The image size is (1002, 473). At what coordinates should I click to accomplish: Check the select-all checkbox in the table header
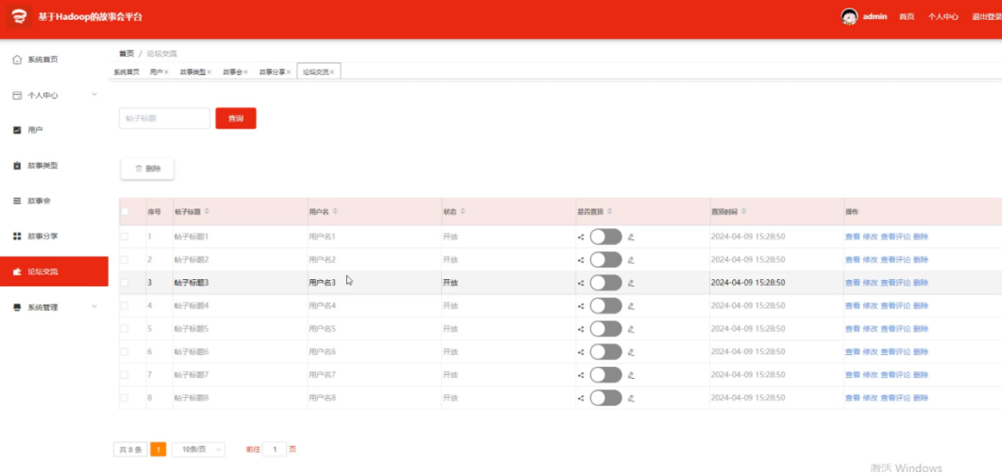tap(125, 211)
